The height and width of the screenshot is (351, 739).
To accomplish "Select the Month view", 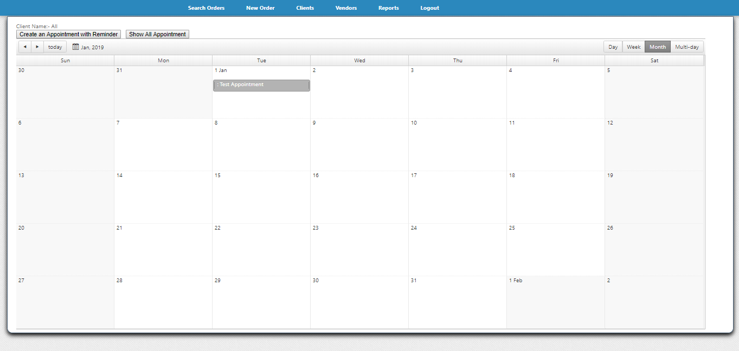I will click(x=657, y=47).
